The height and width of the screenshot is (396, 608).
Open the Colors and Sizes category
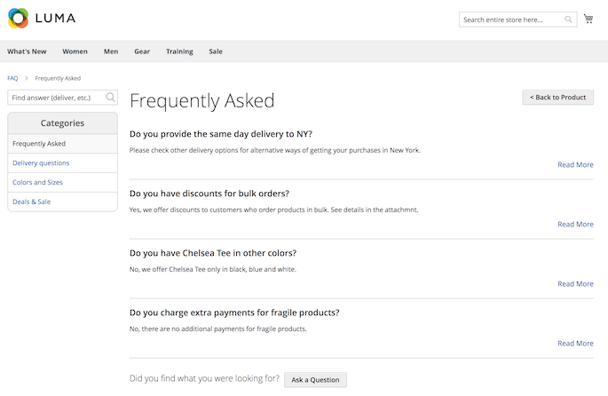pyautogui.click(x=37, y=182)
